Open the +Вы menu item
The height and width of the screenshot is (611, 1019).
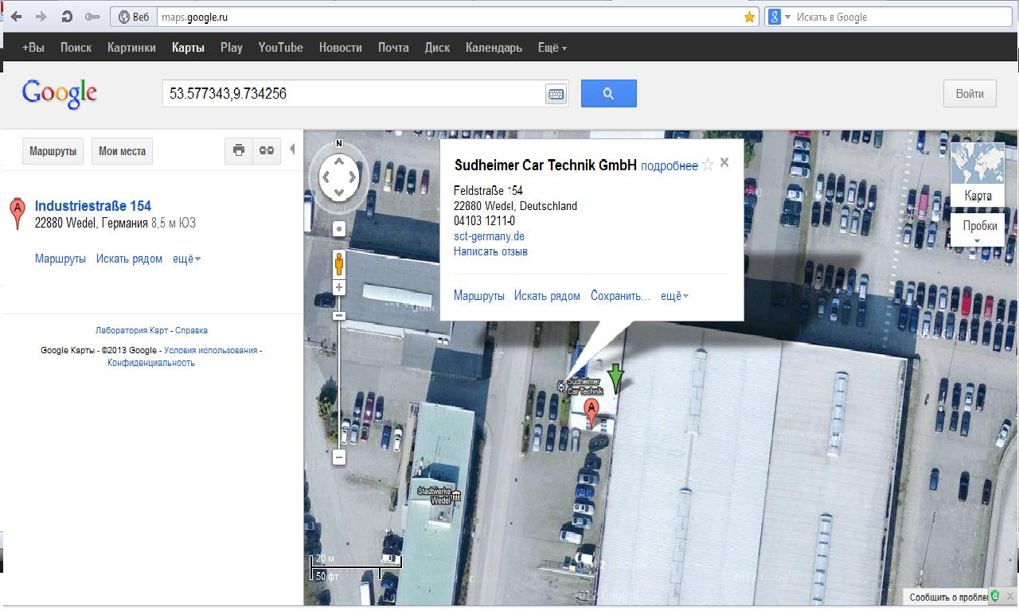point(33,48)
